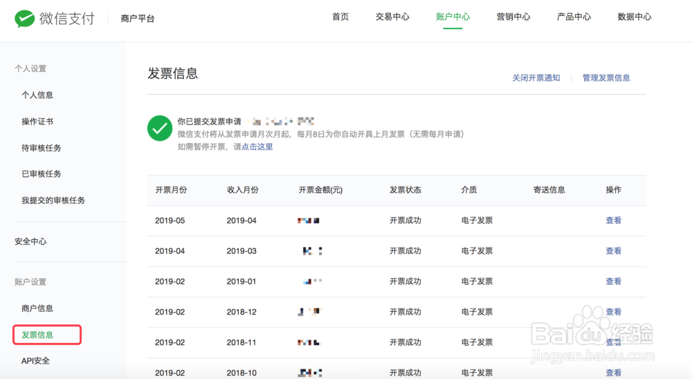Click the 2019-01 income month cell

[242, 281]
